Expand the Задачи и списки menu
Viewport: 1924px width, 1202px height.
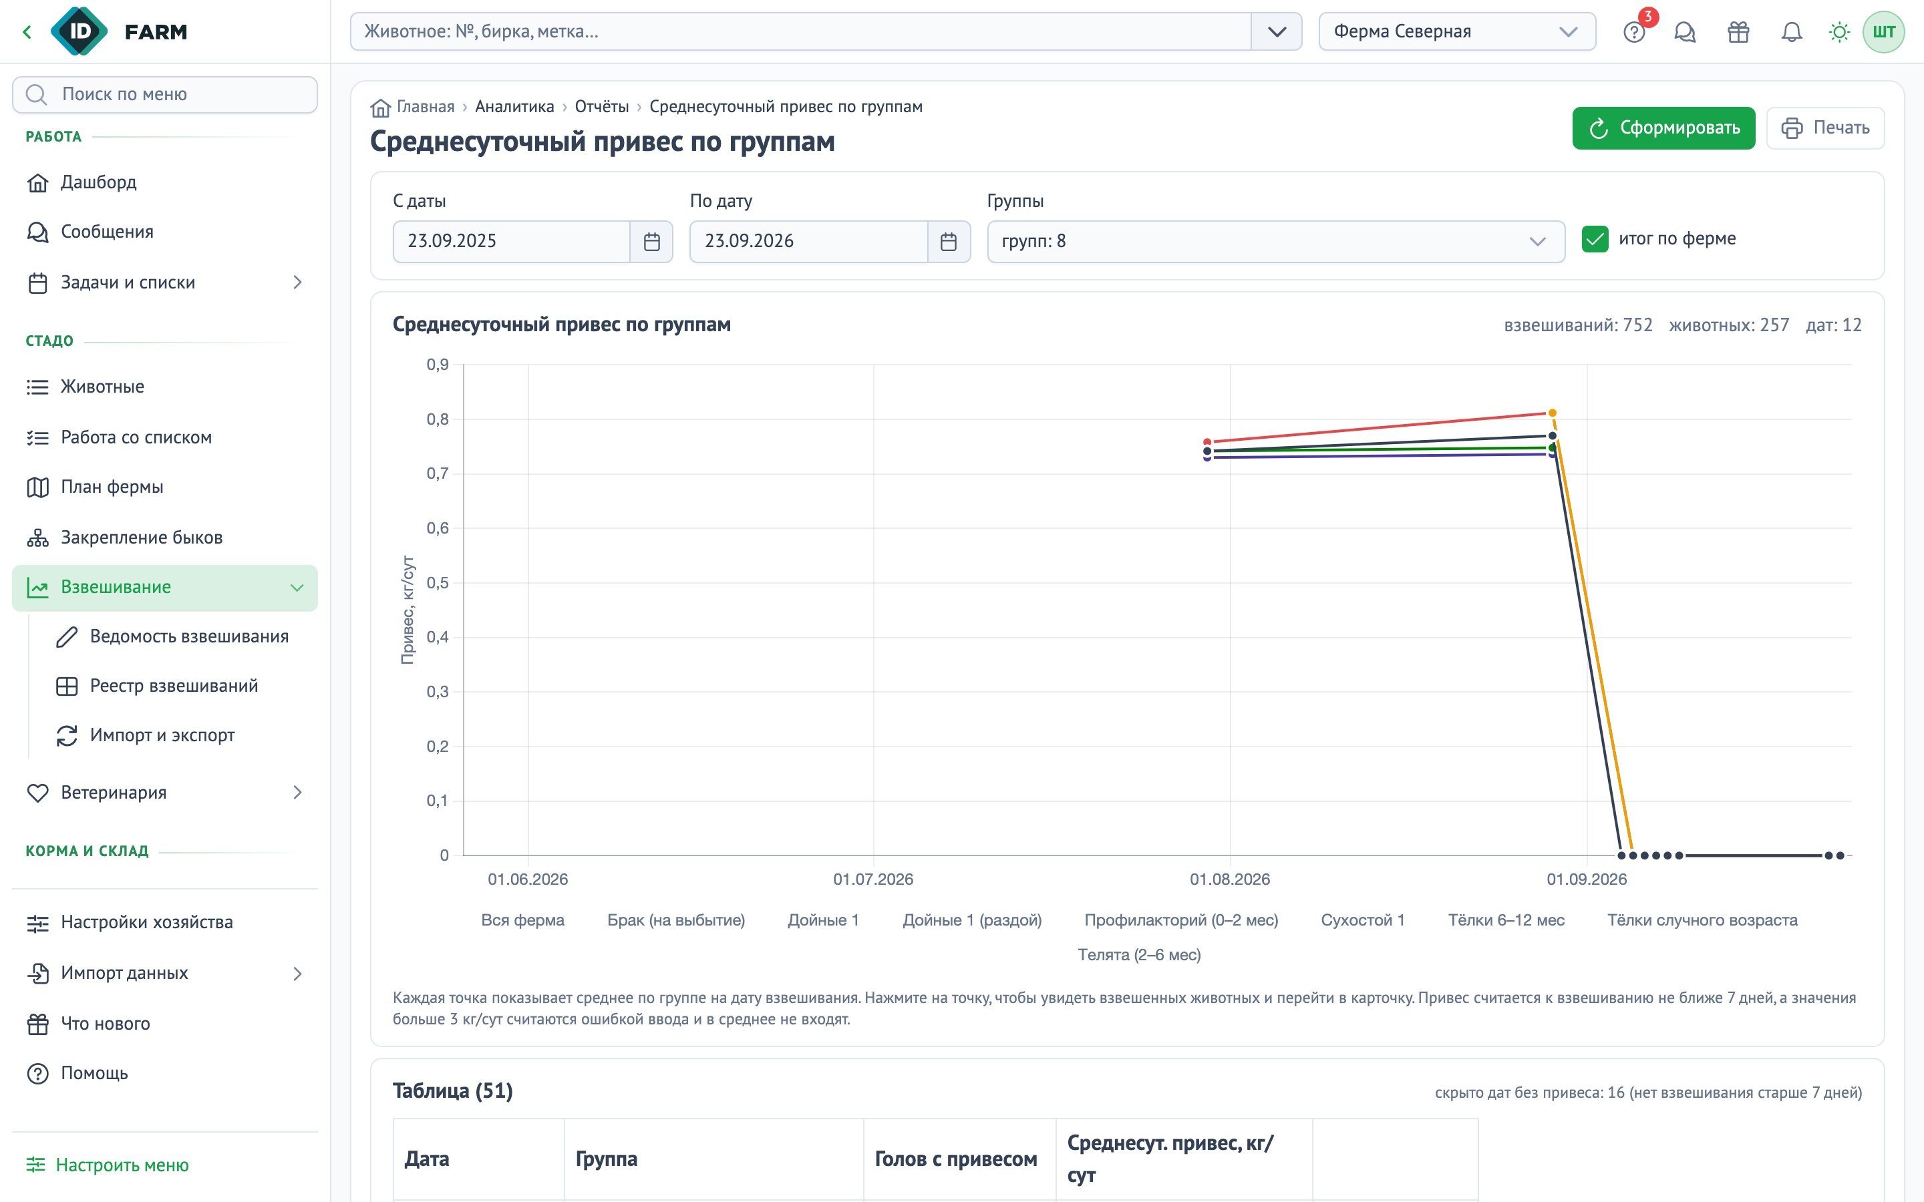click(x=164, y=282)
